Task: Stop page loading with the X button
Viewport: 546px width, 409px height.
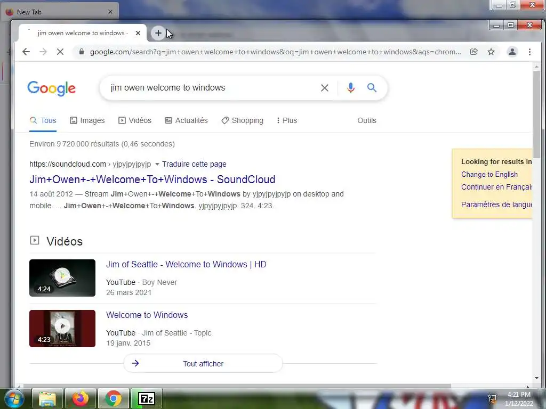Action: click(60, 52)
